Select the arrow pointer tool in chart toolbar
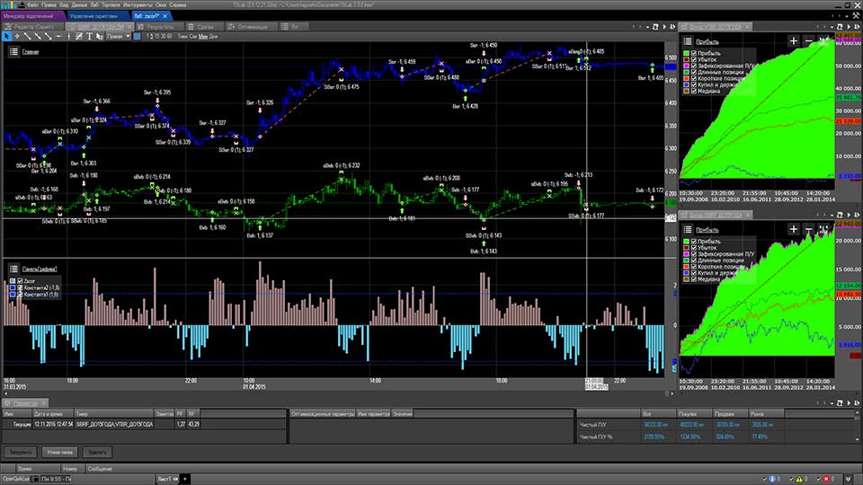 pos(6,36)
